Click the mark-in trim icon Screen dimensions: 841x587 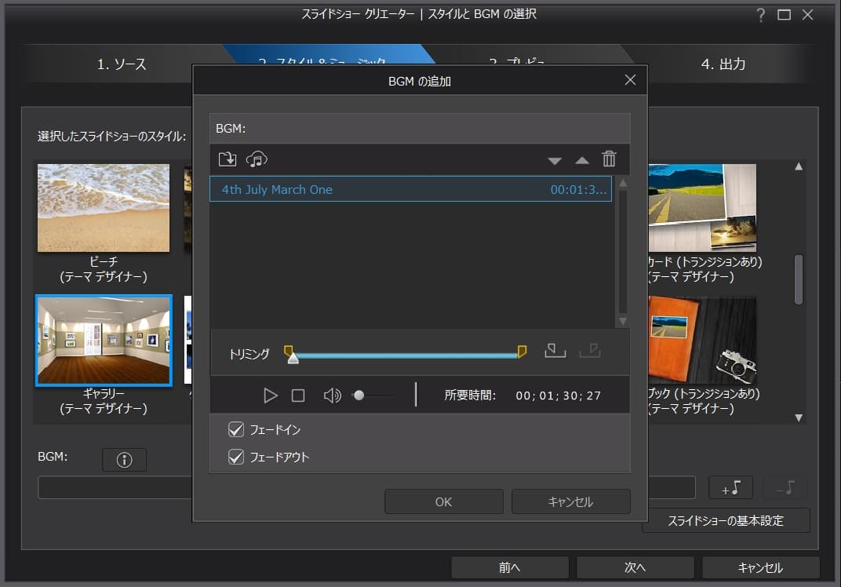(555, 350)
